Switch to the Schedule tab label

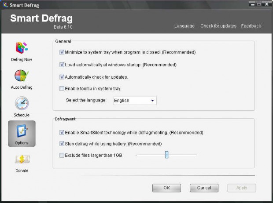pyautogui.click(x=22, y=115)
